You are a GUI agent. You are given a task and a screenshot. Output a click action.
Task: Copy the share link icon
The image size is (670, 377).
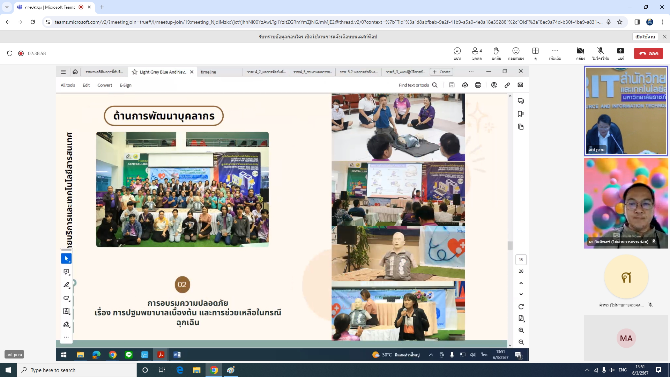click(507, 85)
